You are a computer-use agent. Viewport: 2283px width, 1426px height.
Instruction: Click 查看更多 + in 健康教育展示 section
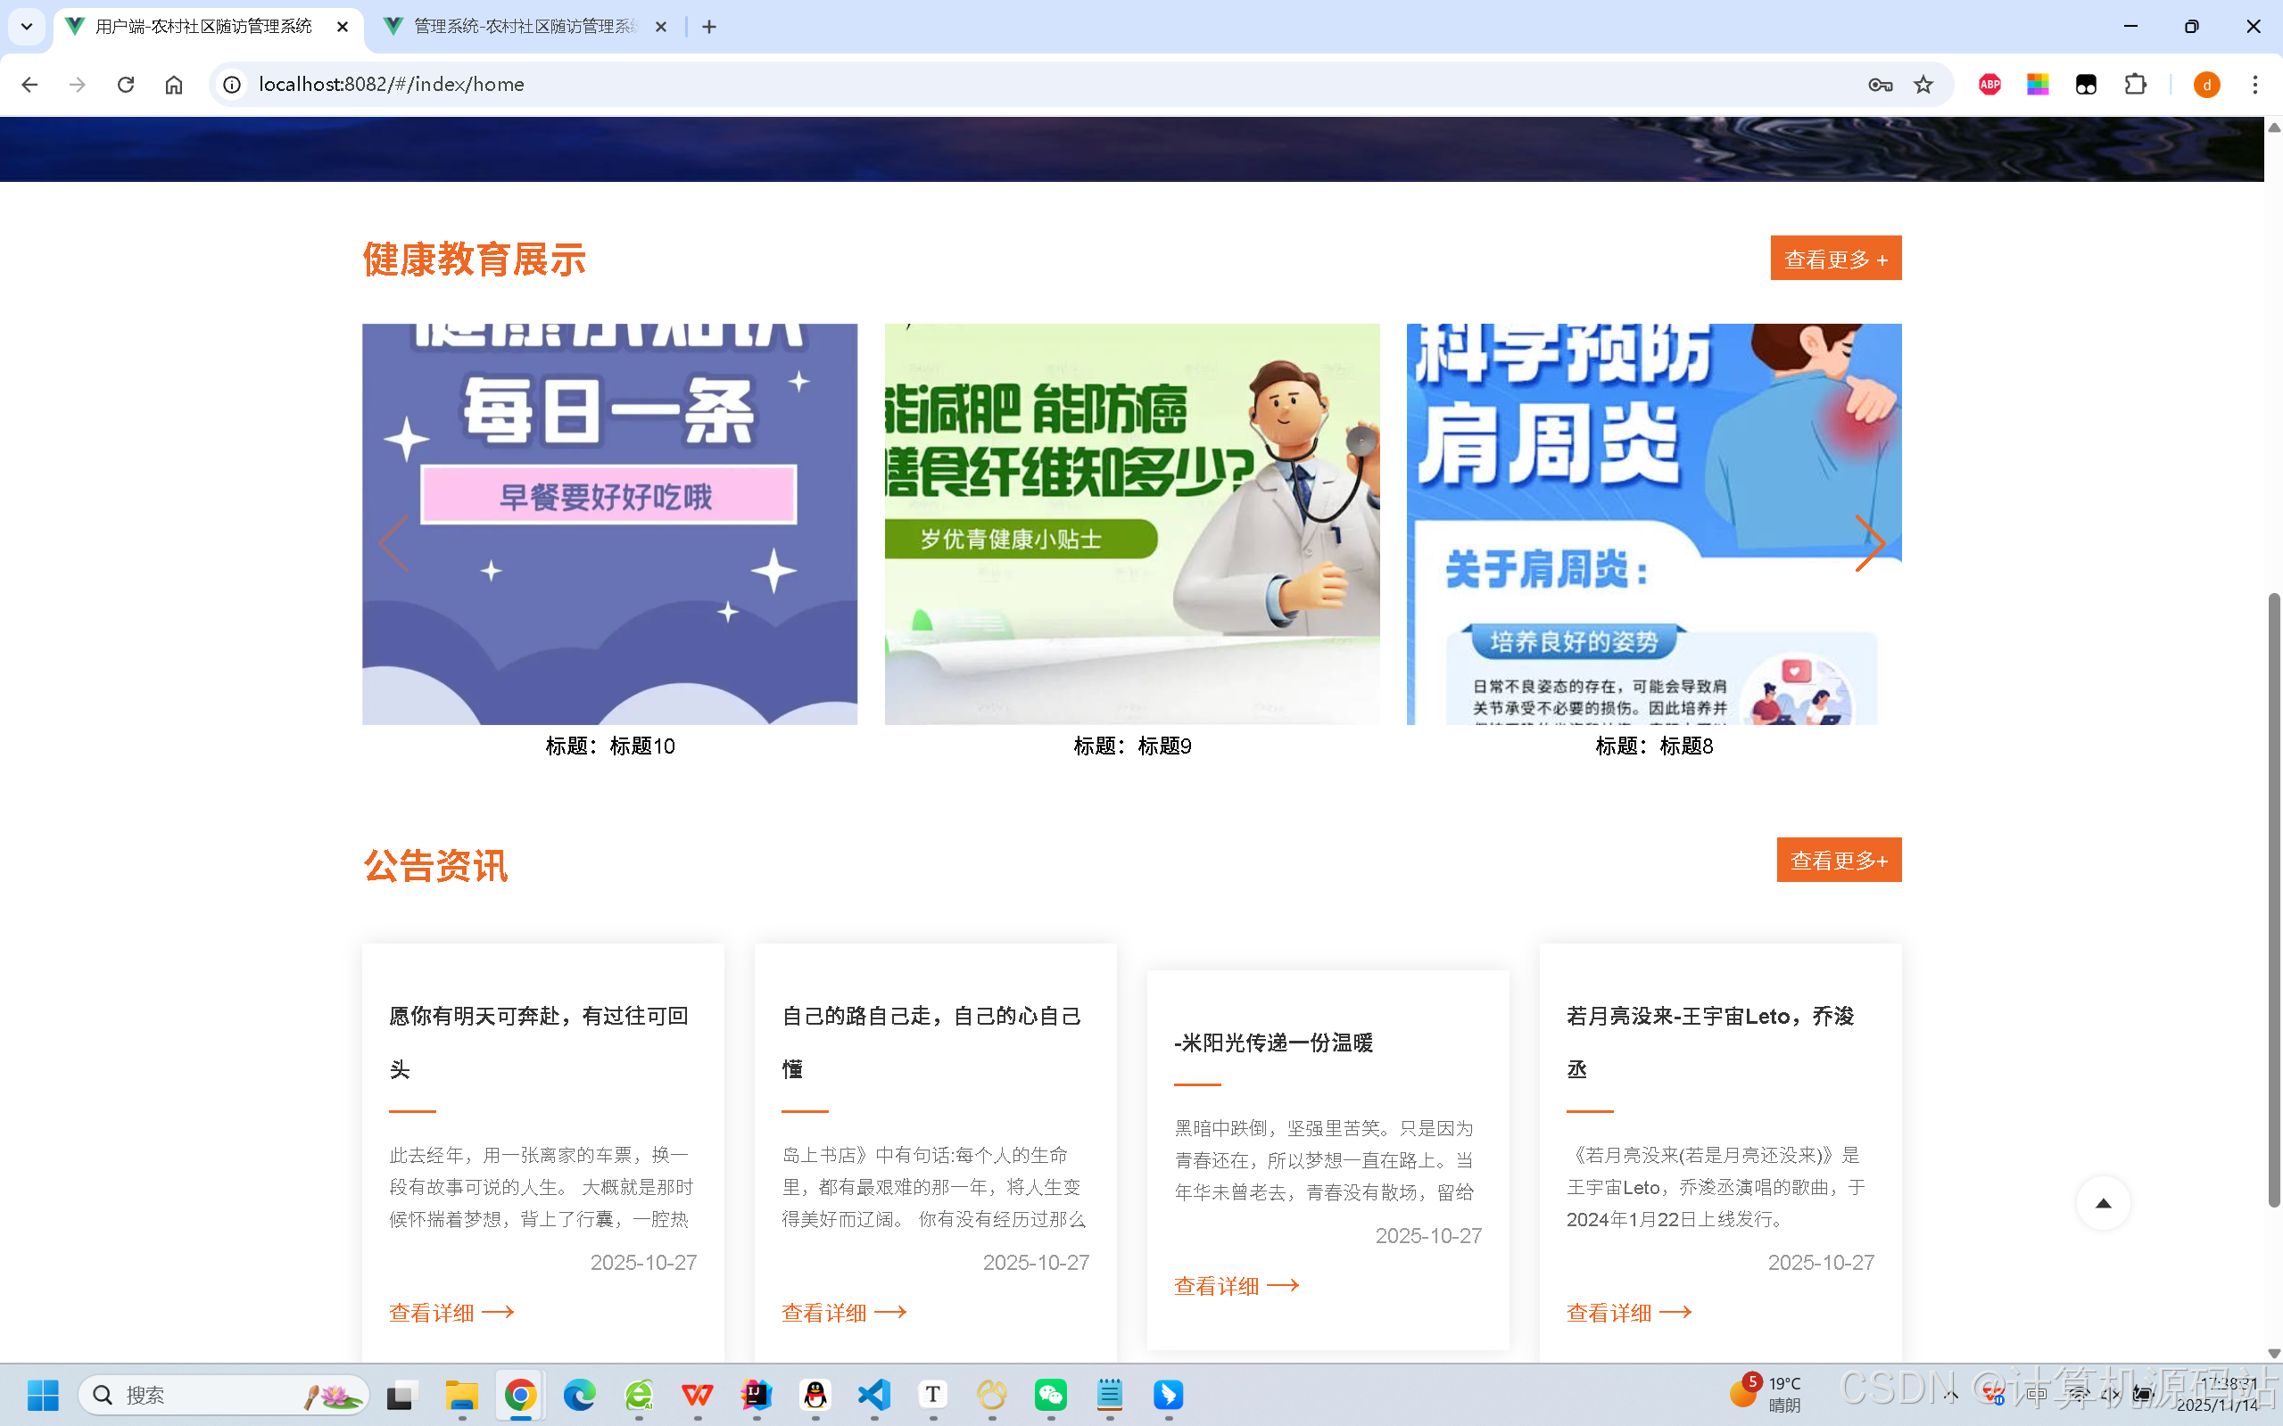pyautogui.click(x=1836, y=259)
